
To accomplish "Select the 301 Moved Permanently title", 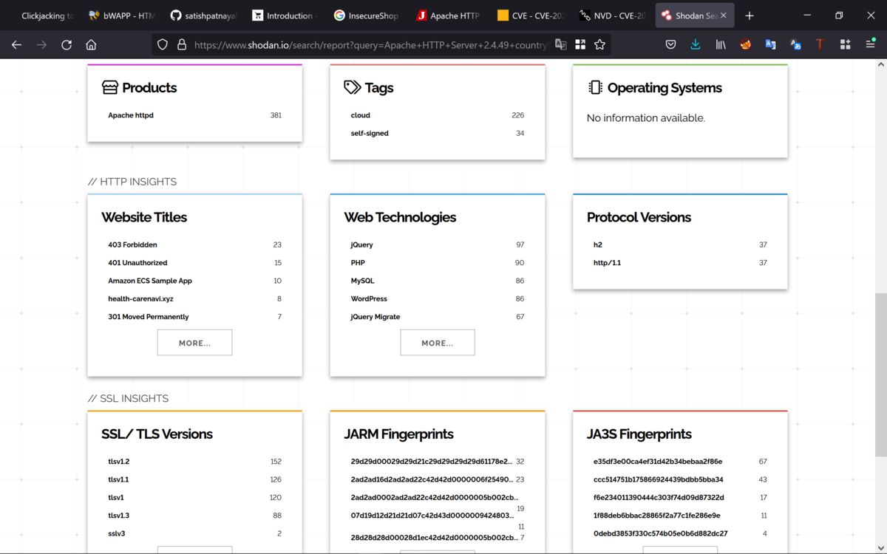I will click(149, 317).
